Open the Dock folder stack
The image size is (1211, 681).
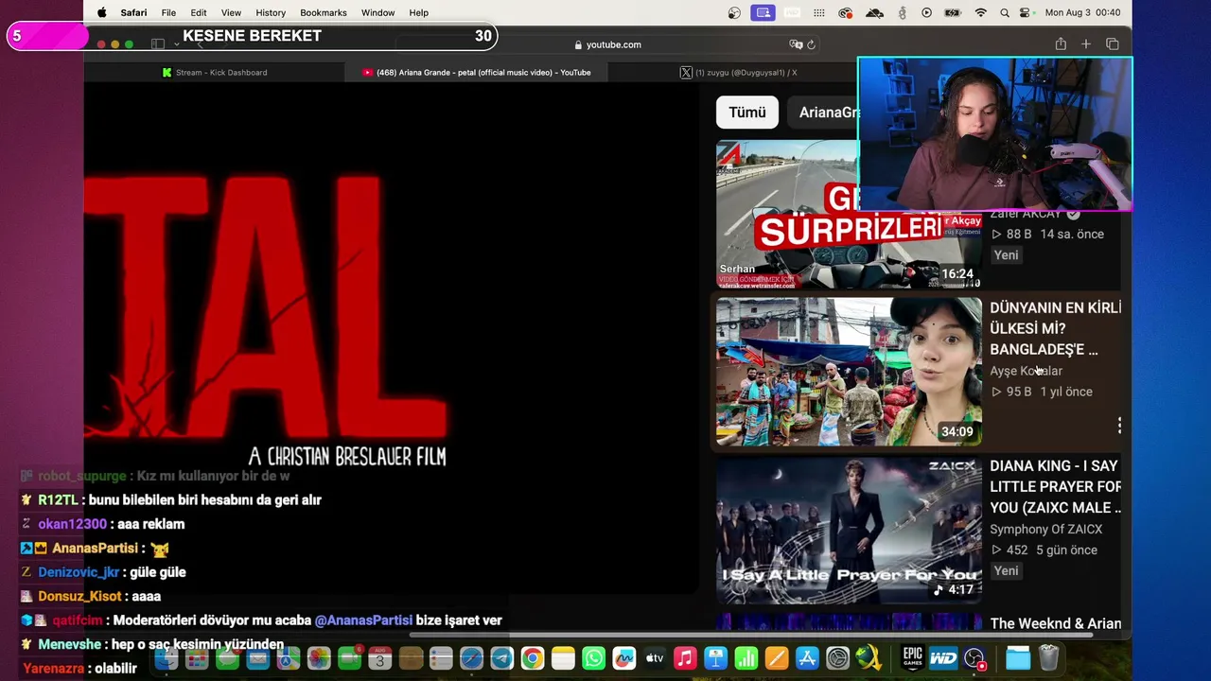(x=1018, y=658)
